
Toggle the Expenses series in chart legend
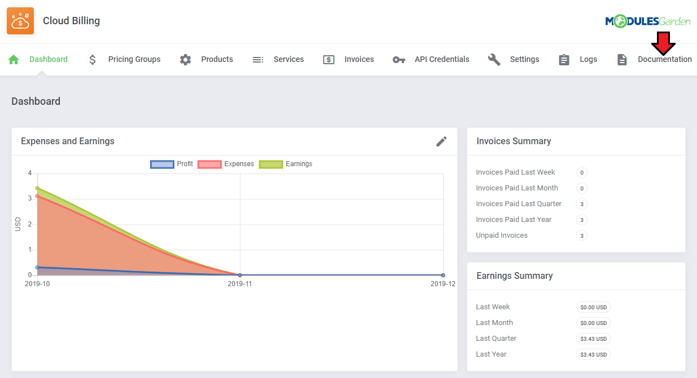click(239, 164)
